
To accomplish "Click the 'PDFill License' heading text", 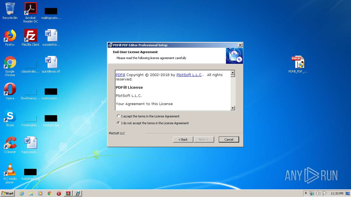I will (129, 88).
